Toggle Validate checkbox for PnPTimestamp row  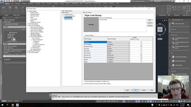click(x=141, y=44)
